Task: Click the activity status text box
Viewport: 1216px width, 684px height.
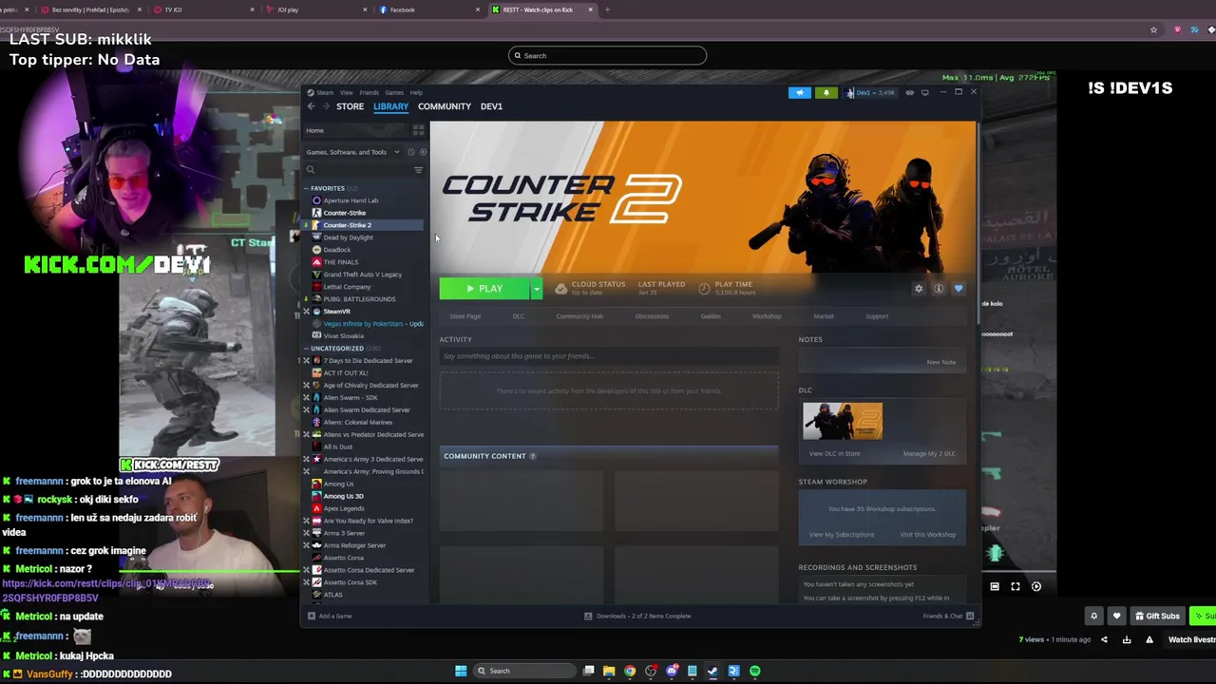Action: 609,356
